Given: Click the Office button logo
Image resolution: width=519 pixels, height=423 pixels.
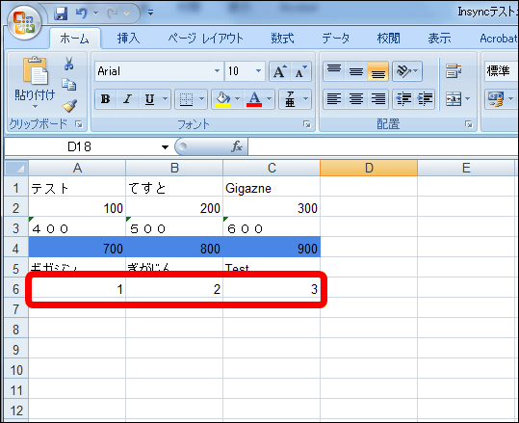Looking at the screenshot, I should [x=24, y=23].
